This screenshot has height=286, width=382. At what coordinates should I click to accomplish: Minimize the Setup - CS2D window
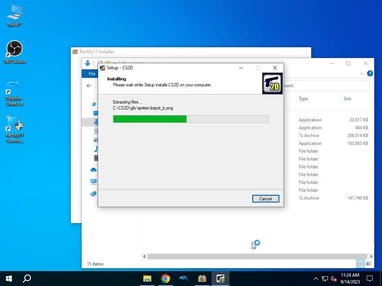pyautogui.click(x=241, y=68)
